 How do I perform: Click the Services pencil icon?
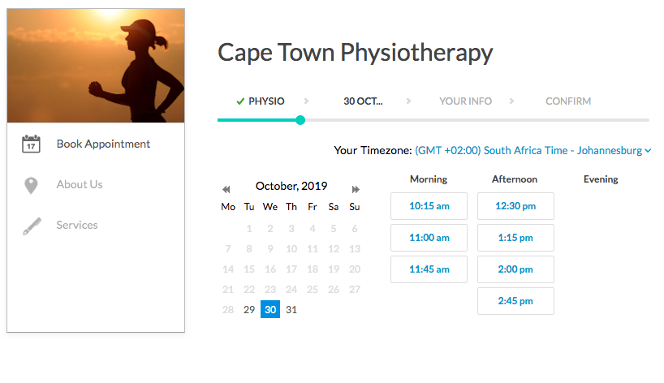[x=32, y=226]
